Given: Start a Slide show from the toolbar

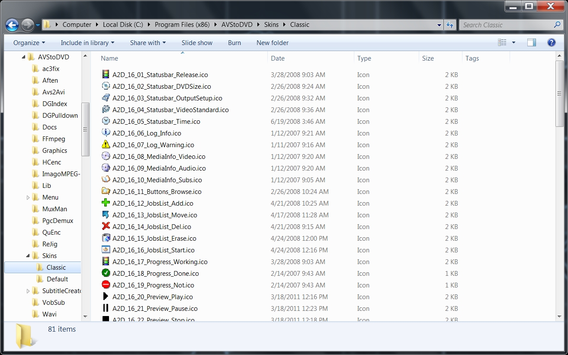Looking at the screenshot, I should 197,43.
